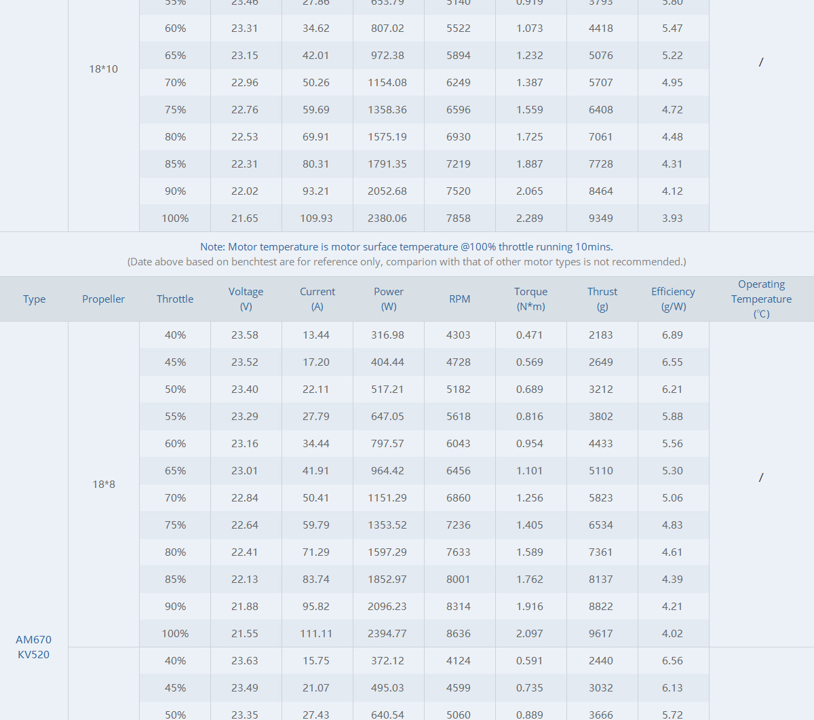The width and height of the screenshot is (814, 720).
Task: Click the benchtest reference disclaimer text
Action: click(x=406, y=262)
